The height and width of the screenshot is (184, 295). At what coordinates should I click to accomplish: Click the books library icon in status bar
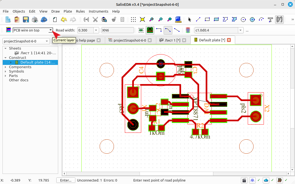pos(279,180)
